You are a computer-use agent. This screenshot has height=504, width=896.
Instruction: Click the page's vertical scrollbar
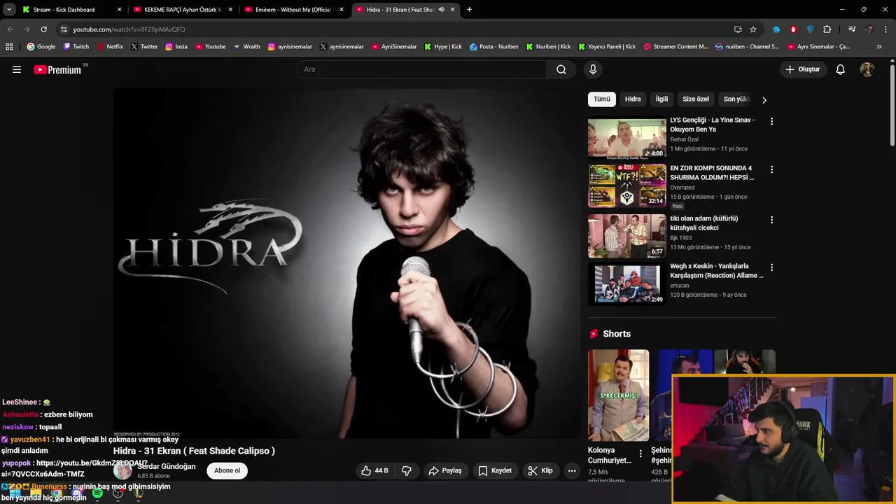(x=892, y=105)
